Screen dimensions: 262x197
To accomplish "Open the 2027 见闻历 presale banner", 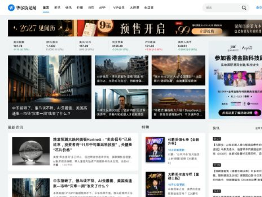I will coord(135,28).
